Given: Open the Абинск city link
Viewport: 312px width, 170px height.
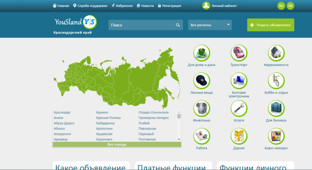Looking at the screenshot, I should click(59, 129).
